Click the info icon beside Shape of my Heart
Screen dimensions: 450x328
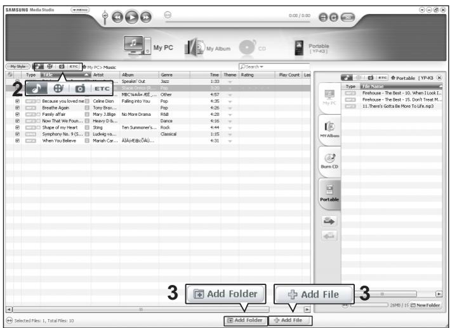click(87, 128)
